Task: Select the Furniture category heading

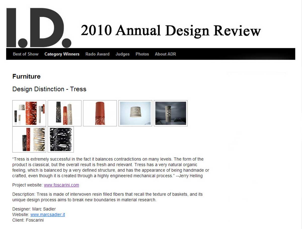Action: pyautogui.click(x=26, y=76)
